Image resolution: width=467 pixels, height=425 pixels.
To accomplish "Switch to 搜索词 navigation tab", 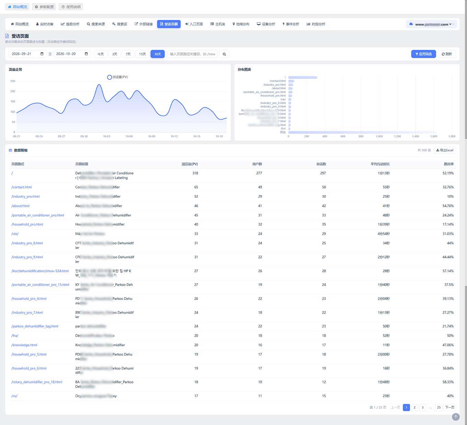I will click(119, 24).
